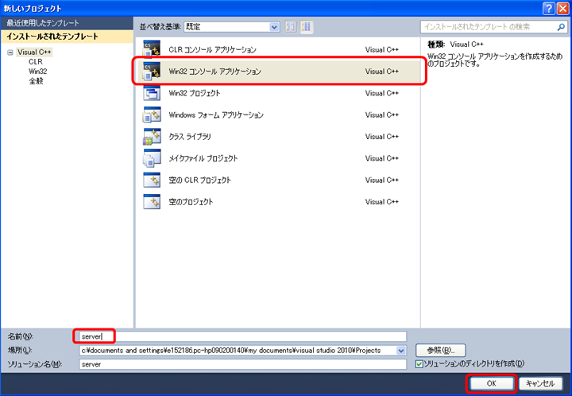Click into the project name field
The width and height of the screenshot is (572, 396).
coord(242,336)
